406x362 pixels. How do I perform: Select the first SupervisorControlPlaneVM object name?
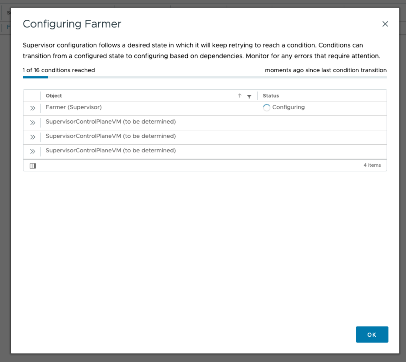111,122
